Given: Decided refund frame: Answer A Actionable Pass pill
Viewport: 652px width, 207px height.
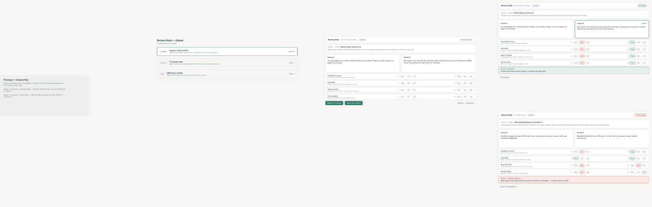Looking at the screenshot, I should click(x=575, y=49).
